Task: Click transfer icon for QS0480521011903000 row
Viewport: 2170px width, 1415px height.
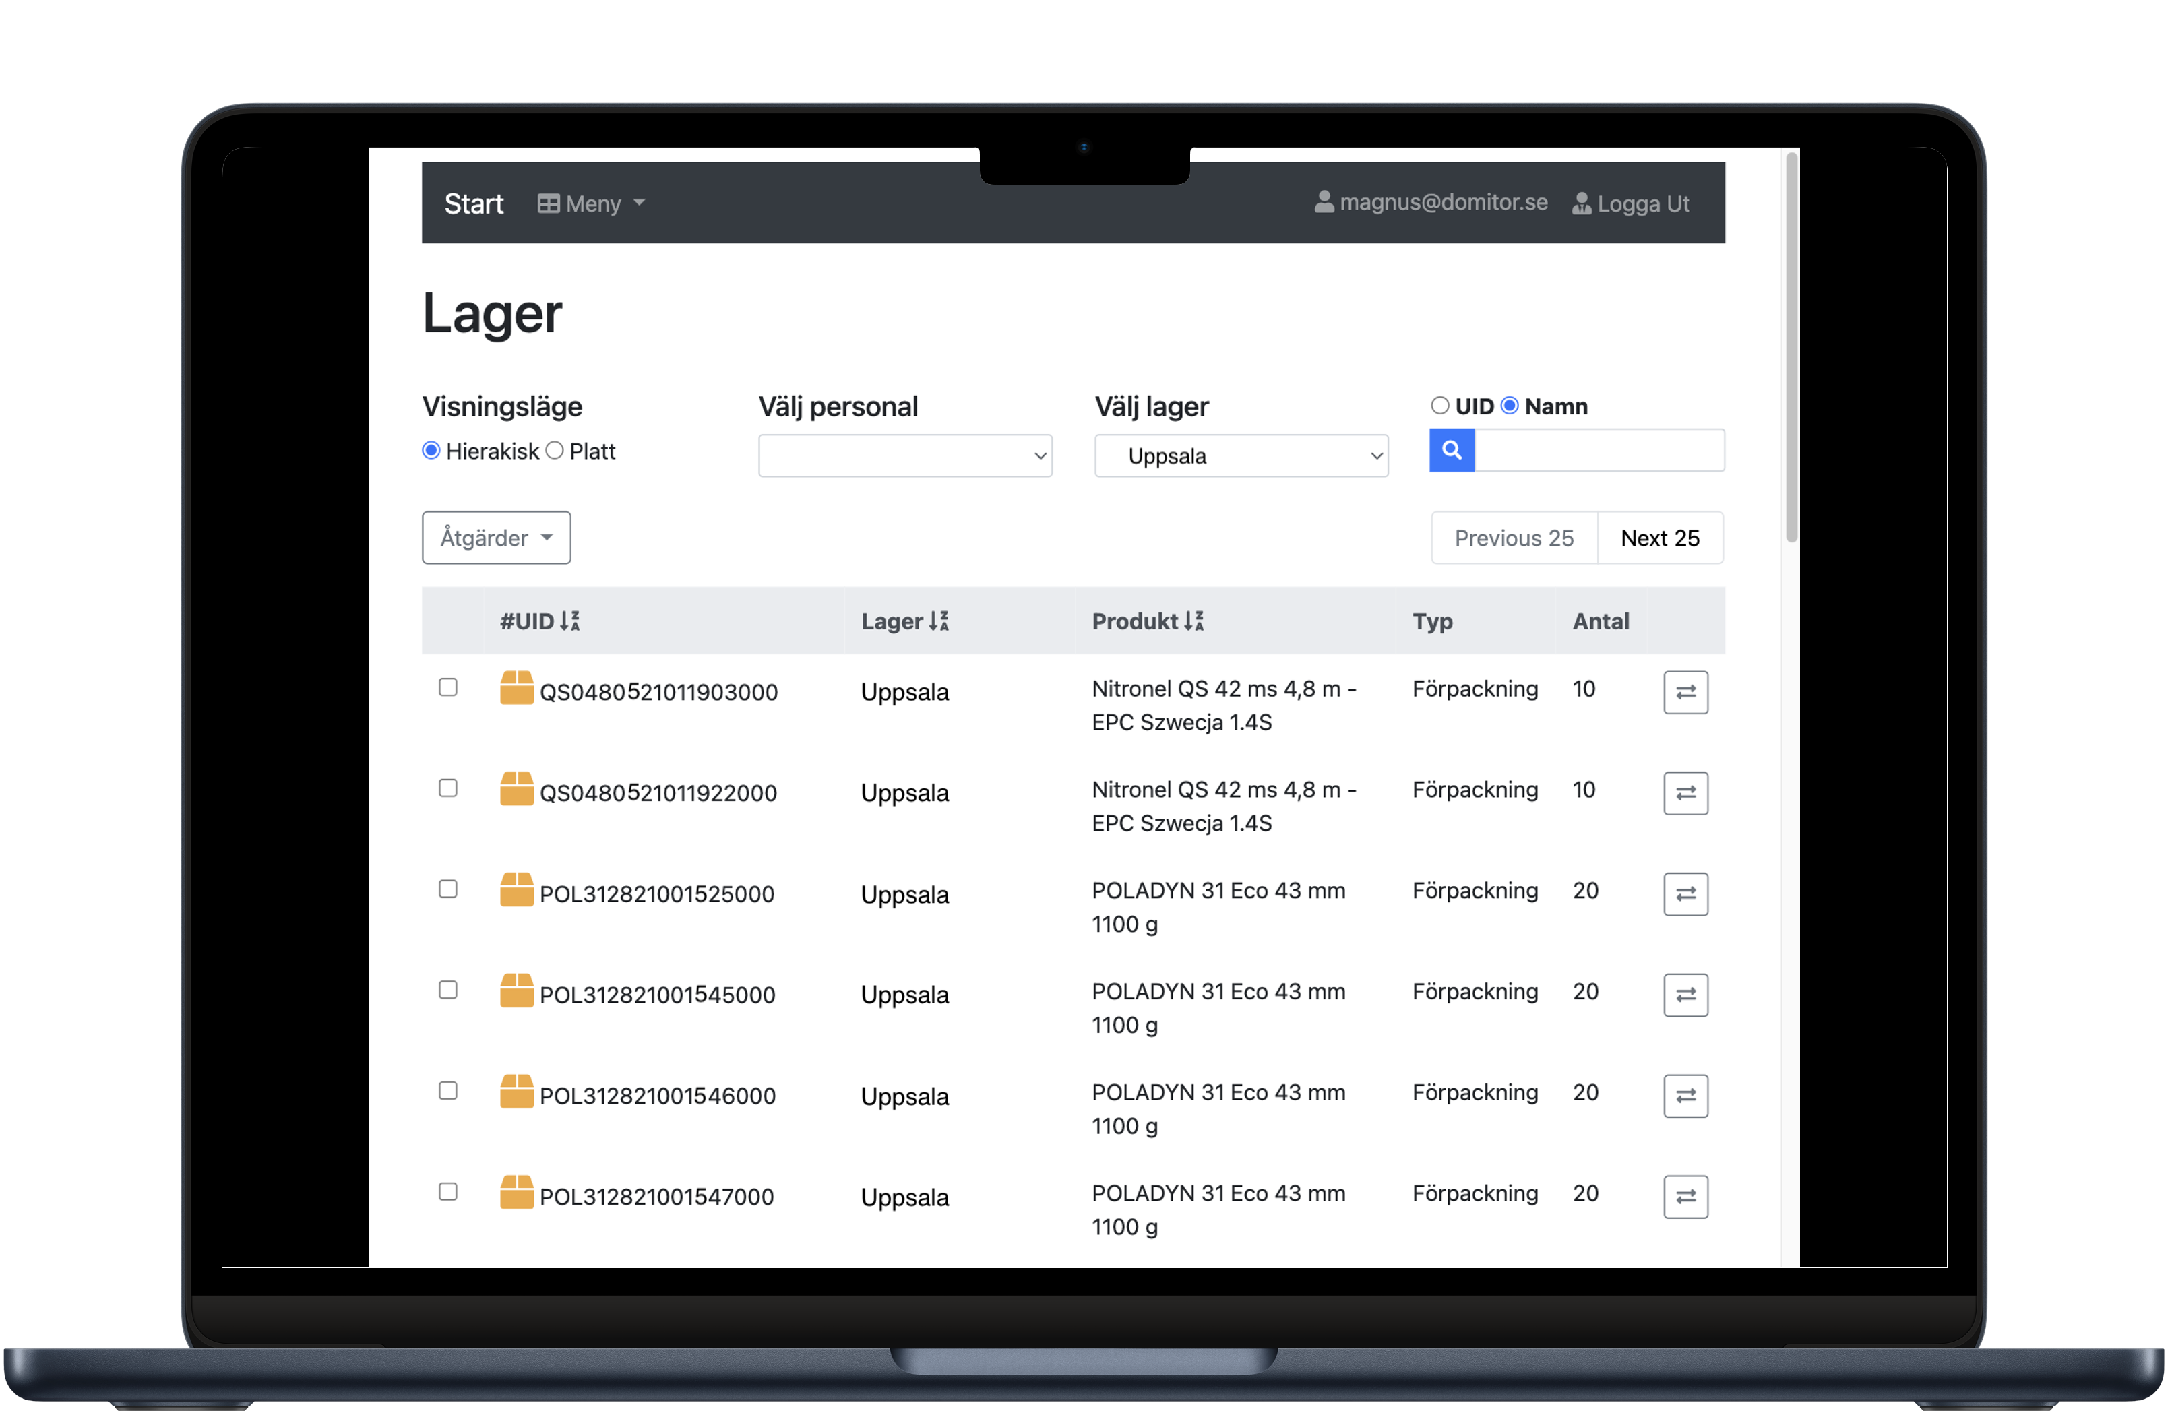Action: pyautogui.click(x=1685, y=692)
